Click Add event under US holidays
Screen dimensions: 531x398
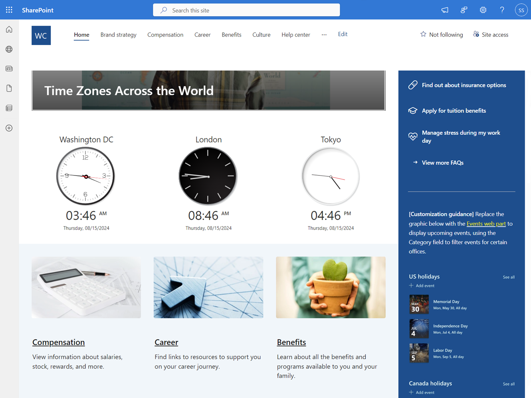click(x=421, y=285)
